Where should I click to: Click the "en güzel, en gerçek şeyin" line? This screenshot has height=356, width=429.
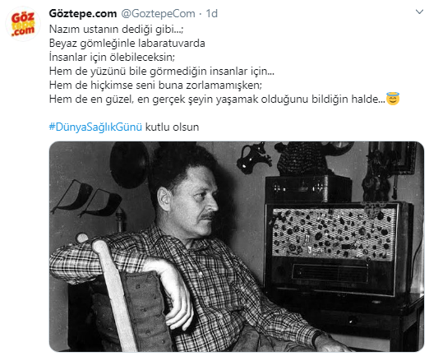pos(217,99)
